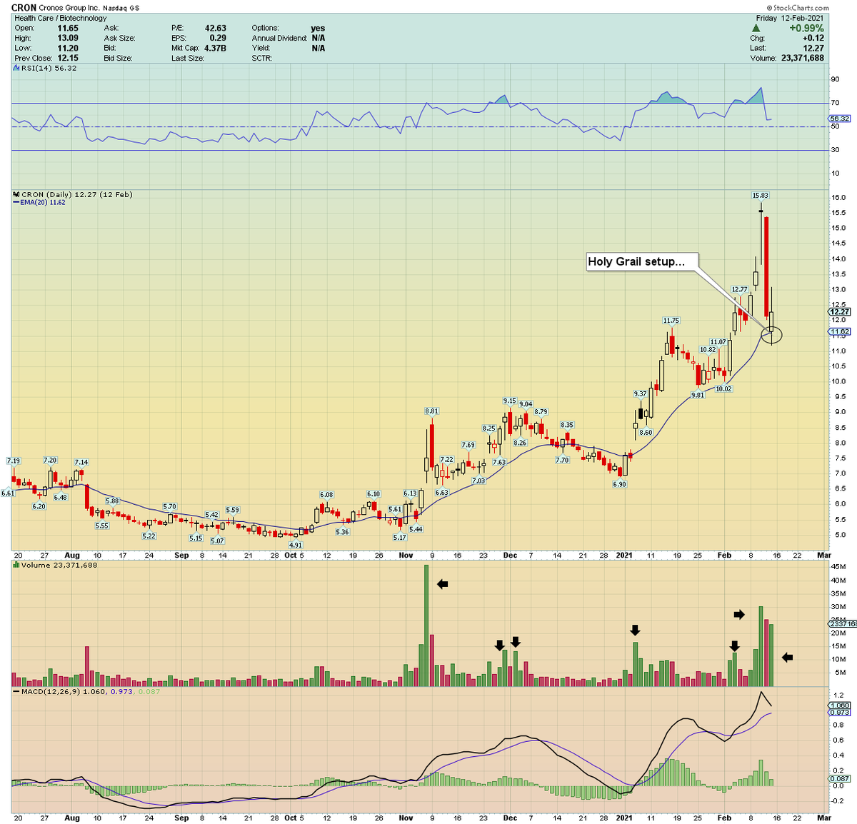Click the SCTR label
Image resolution: width=857 pixels, height=824 pixels.
point(262,58)
